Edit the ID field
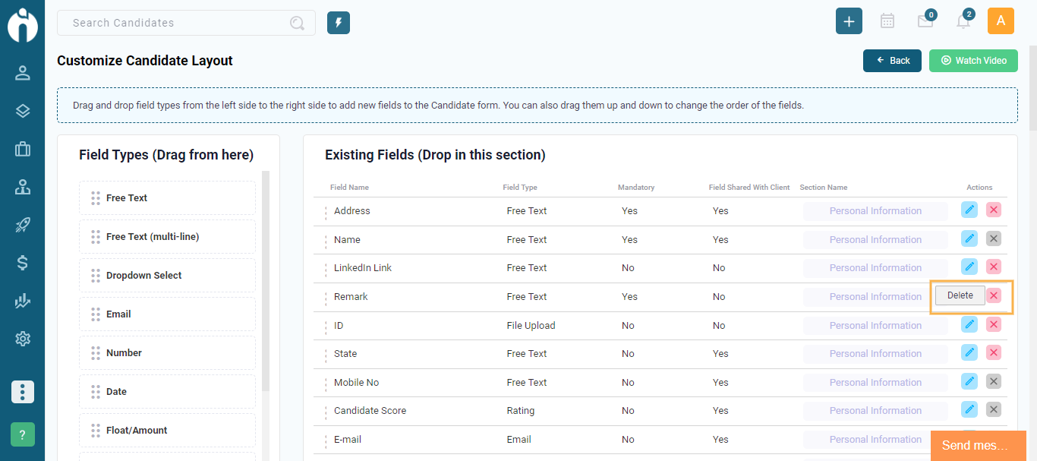The width and height of the screenshot is (1037, 461). 969,324
